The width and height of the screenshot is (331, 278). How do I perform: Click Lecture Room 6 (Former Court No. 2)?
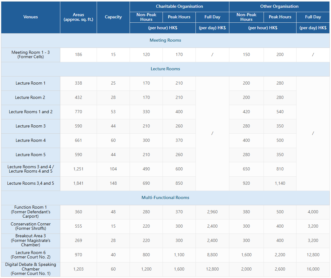pos(30,255)
